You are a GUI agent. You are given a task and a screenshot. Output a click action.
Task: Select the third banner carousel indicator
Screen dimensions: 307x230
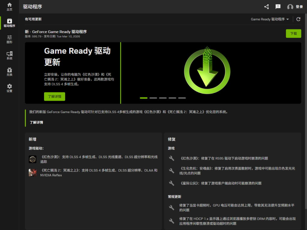pos(163,98)
